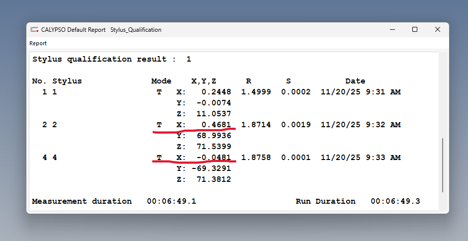This screenshot has width=468, height=241.
Task: Click the 'Mode' column header
Action: coord(161,81)
